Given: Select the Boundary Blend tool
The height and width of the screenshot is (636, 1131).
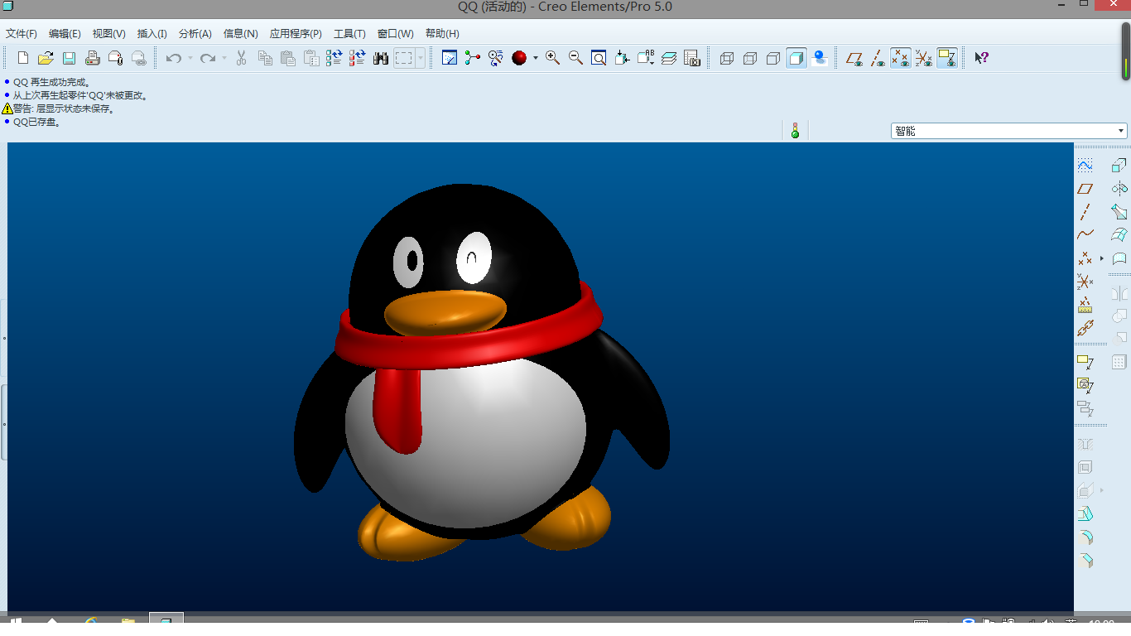Looking at the screenshot, I should pyautogui.click(x=1119, y=235).
